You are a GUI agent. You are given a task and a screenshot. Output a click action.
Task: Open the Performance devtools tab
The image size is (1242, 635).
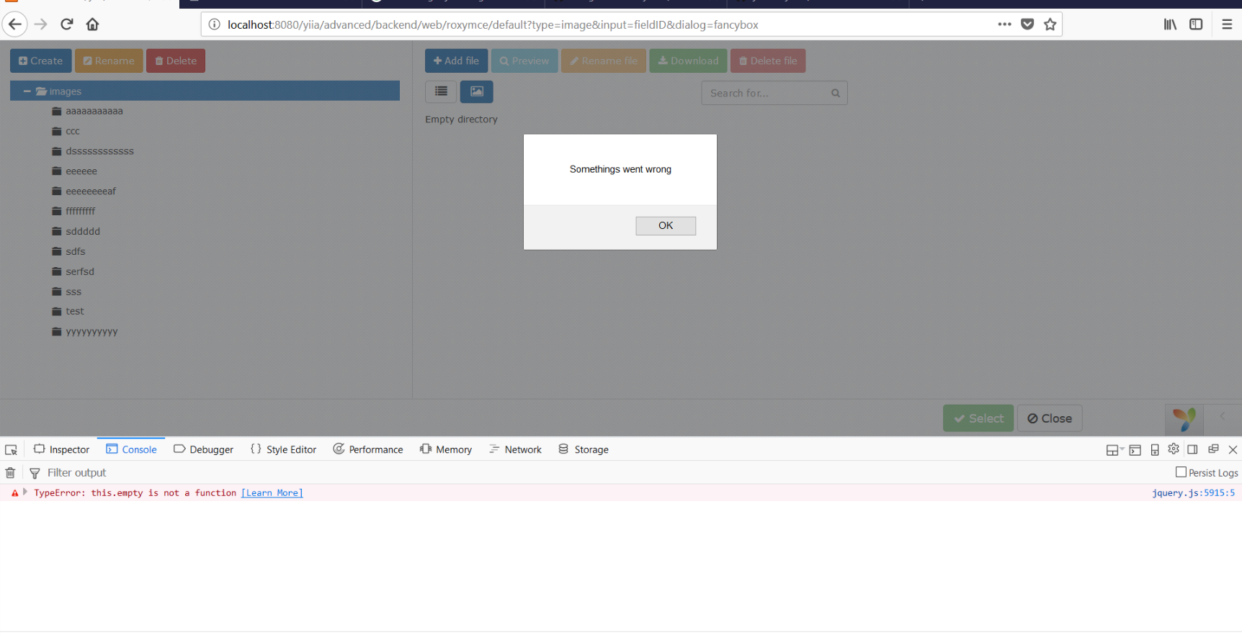tap(368, 449)
